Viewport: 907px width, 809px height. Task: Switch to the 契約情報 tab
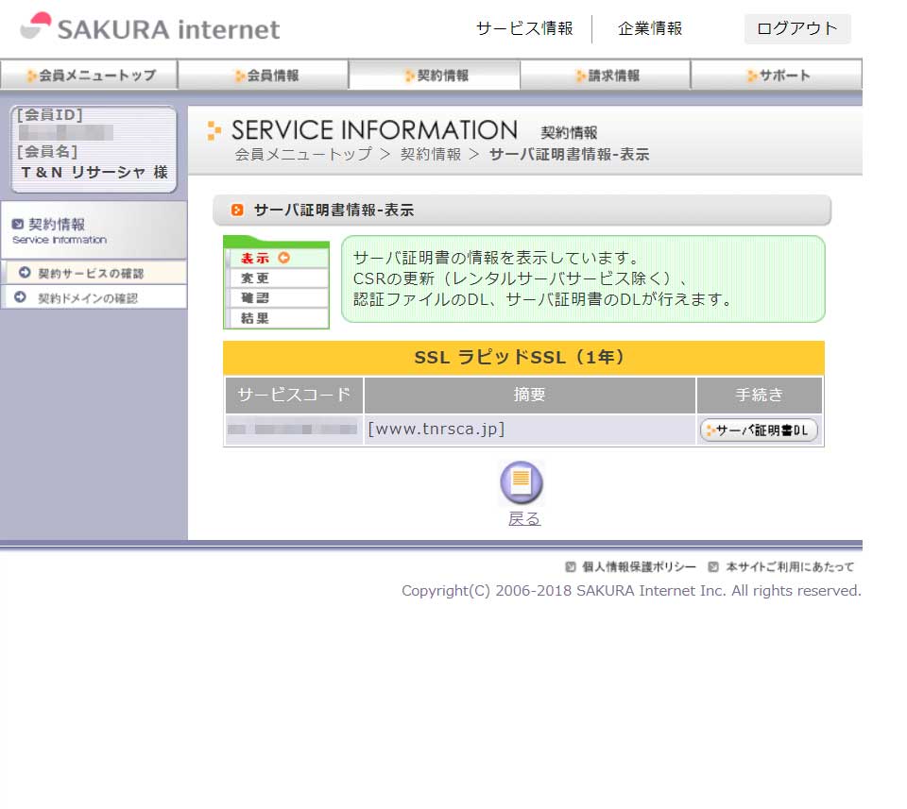pos(435,76)
